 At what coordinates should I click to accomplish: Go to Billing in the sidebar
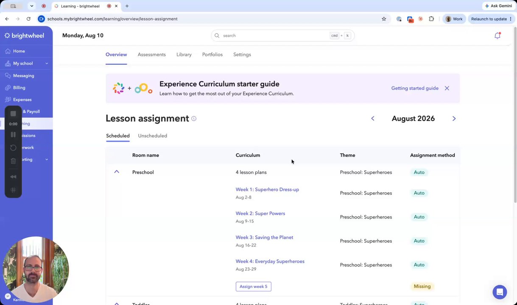click(19, 88)
